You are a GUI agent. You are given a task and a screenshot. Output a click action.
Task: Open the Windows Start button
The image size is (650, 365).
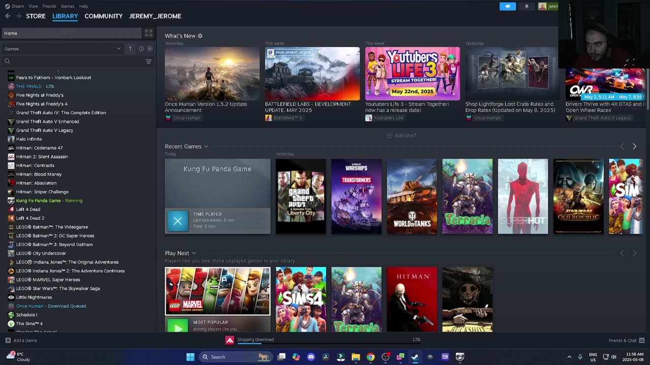click(190, 357)
